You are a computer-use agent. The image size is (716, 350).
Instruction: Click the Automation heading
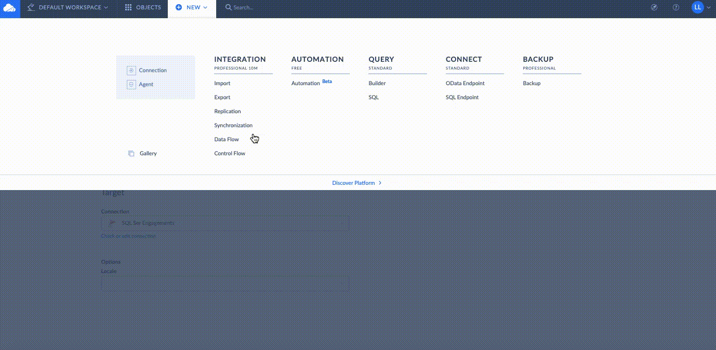317,59
